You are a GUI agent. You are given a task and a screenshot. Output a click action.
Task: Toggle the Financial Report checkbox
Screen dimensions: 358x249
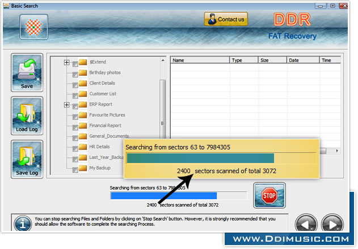click(75, 127)
